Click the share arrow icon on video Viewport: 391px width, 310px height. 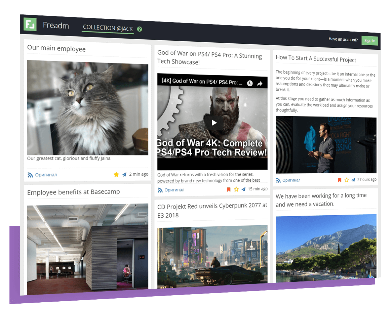(260, 84)
